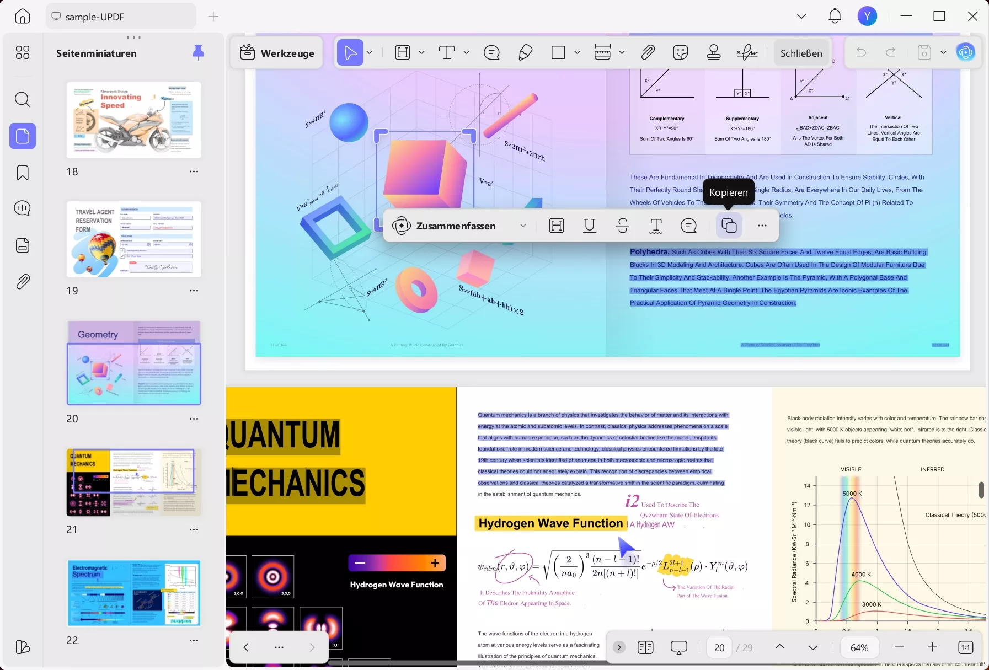The image size is (989, 670).
Task: Select page 21 Quantum Mechanics thumbnail
Action: tap(134, 483)
